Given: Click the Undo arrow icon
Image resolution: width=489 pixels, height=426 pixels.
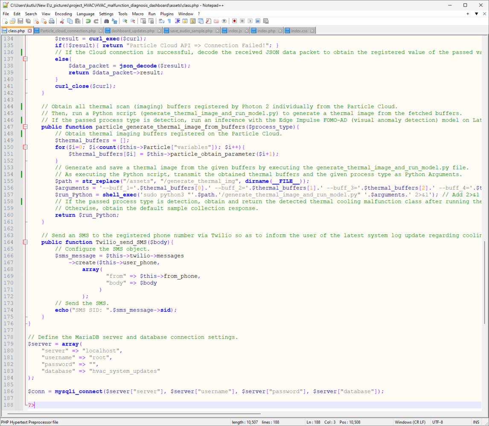Looking at the screenshot, I should click(88, 21).
